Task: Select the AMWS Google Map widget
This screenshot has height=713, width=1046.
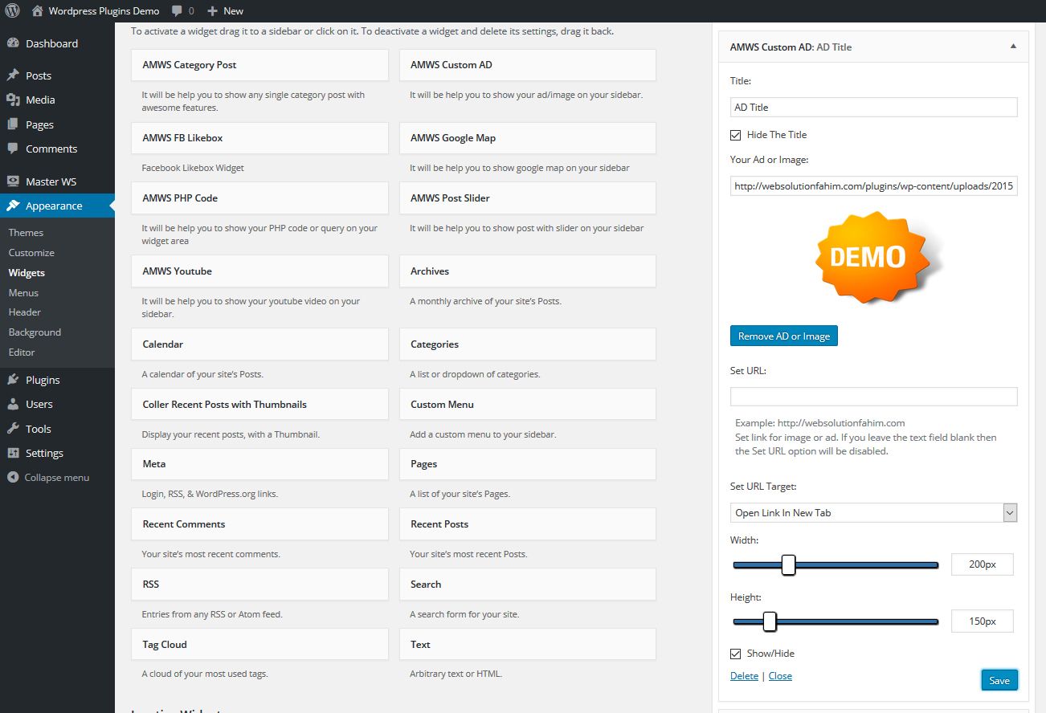Action: [528, 138]
